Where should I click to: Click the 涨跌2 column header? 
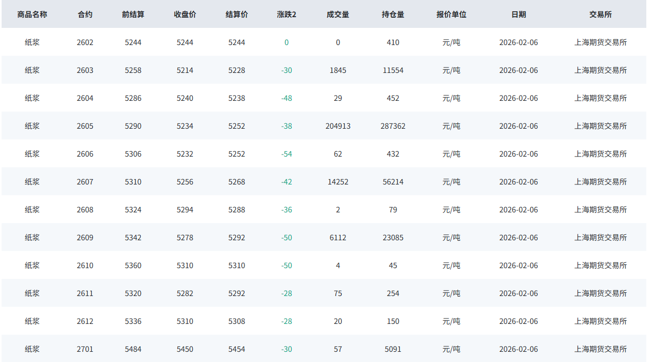286,14
